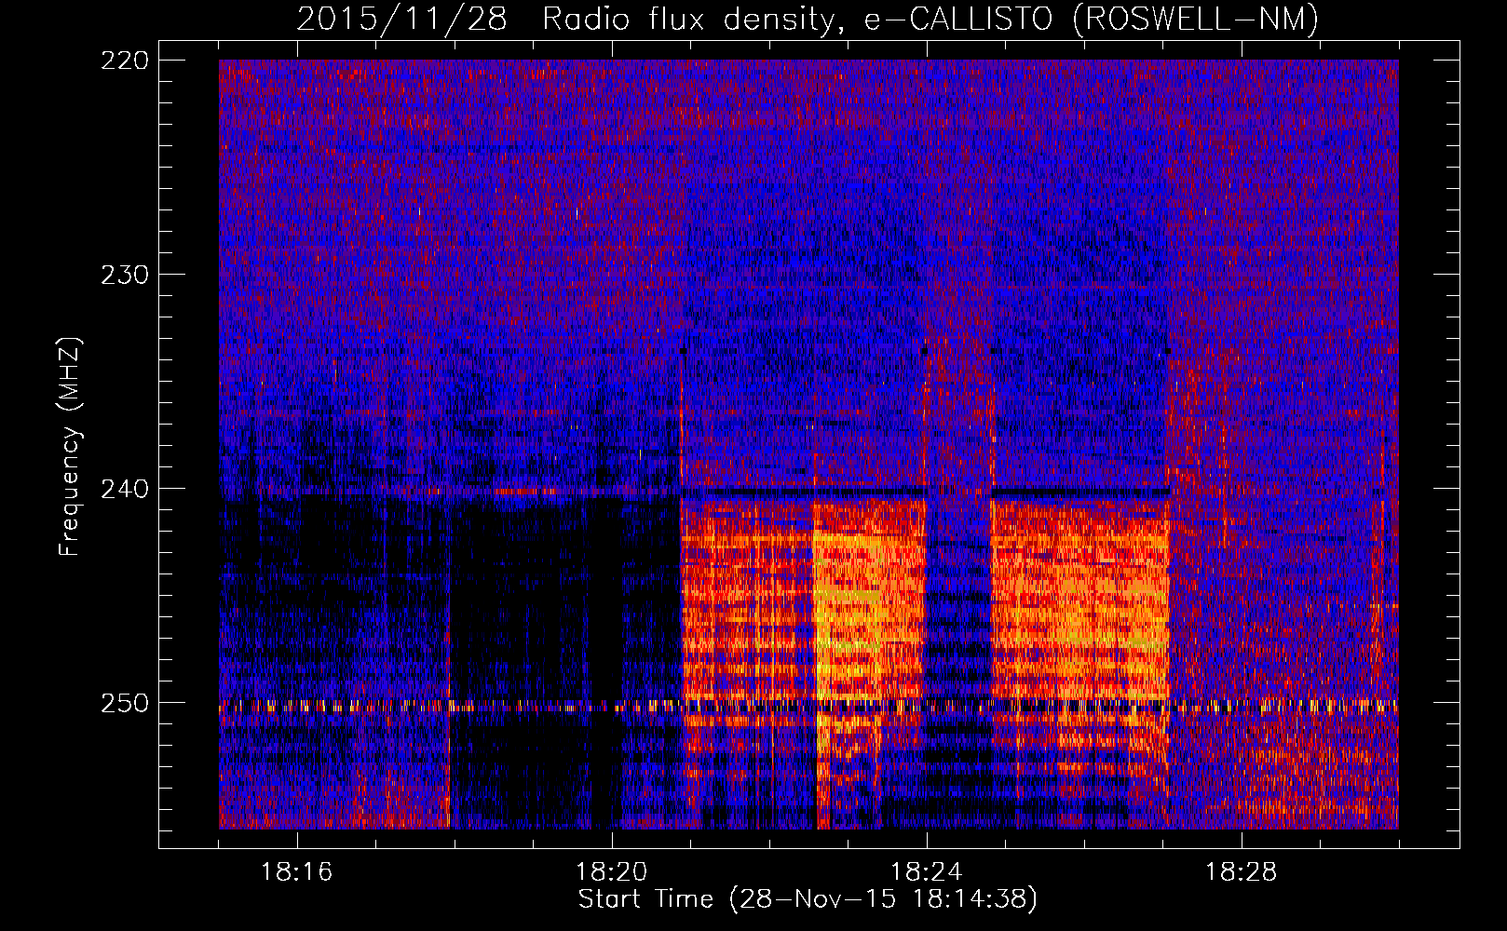Click the 18:16 time tick label
The width and height of the screenshot is (1507, 931).
click(x=297, y=872)
